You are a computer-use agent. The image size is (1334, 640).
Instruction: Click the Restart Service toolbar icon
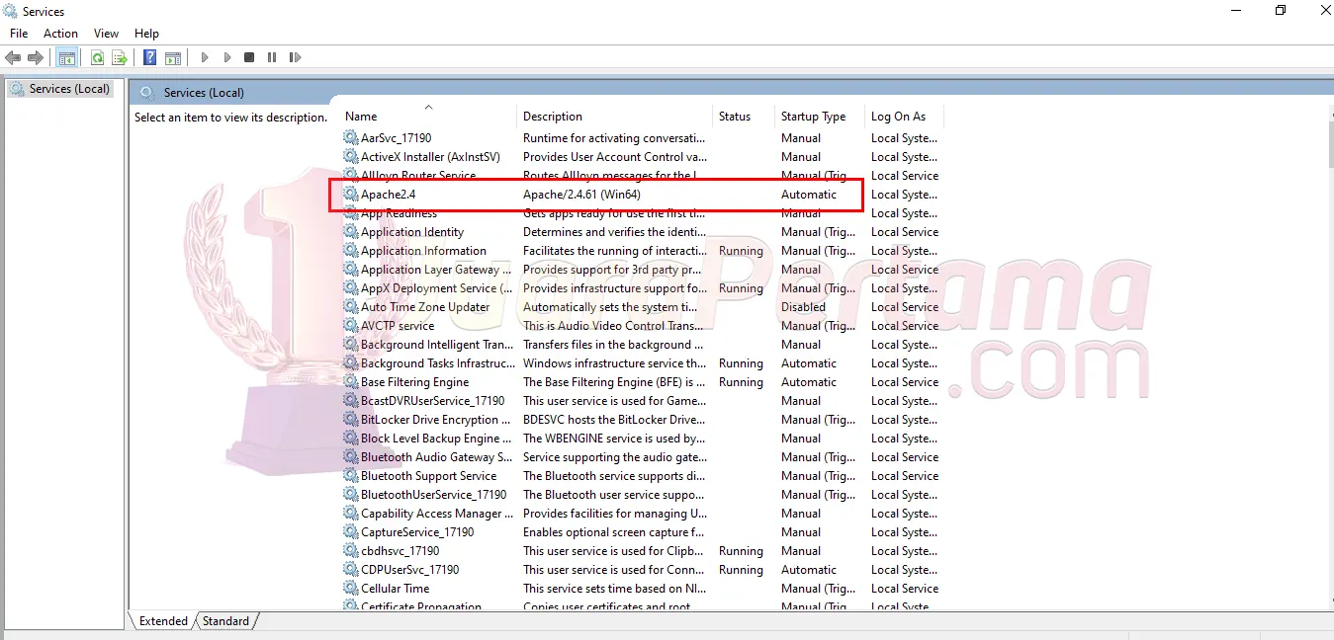pos(295,58)
